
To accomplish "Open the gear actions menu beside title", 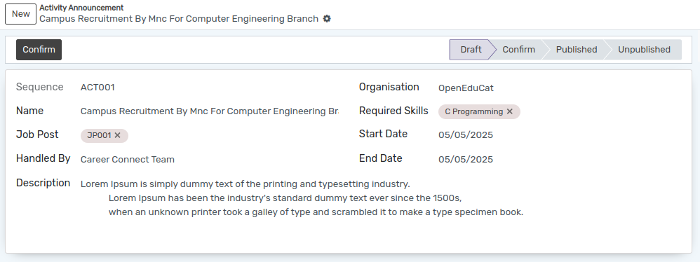I will click(x=327, y=19).
